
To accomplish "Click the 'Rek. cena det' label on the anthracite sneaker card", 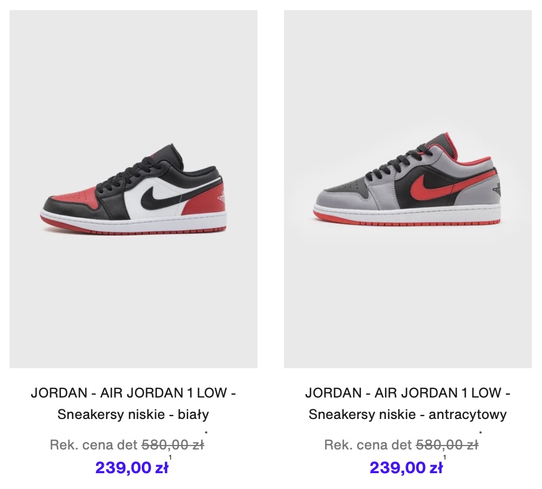I will pyautogui.click(x=369, y=445).
